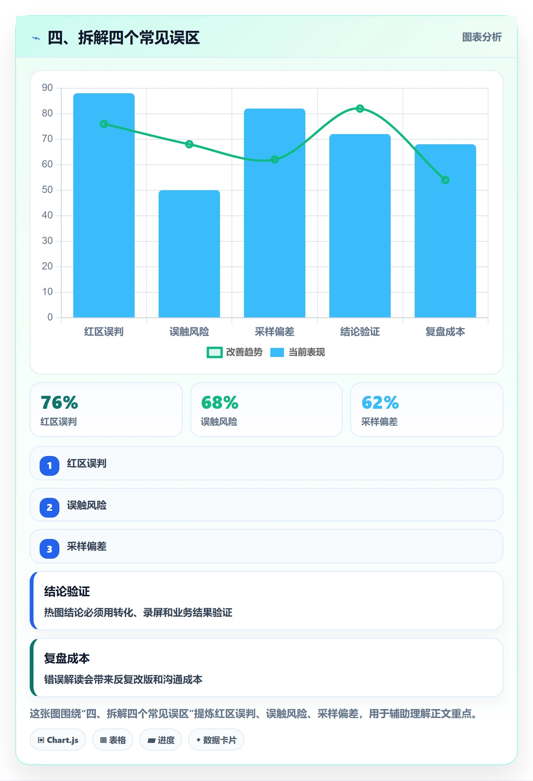533x781 pixels.
Task: Click the 采样偏差 blue bar in chart
Action: click(x=274, y=213)
